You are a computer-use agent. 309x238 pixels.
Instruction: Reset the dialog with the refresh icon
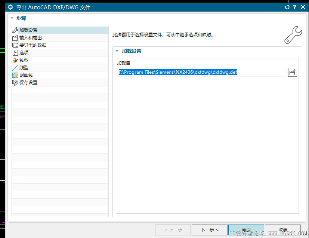click(287, 7)
